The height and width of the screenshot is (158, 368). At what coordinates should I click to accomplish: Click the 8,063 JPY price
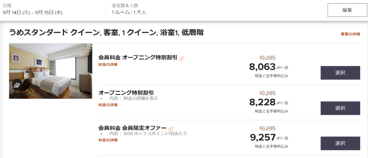click(262, 67)
